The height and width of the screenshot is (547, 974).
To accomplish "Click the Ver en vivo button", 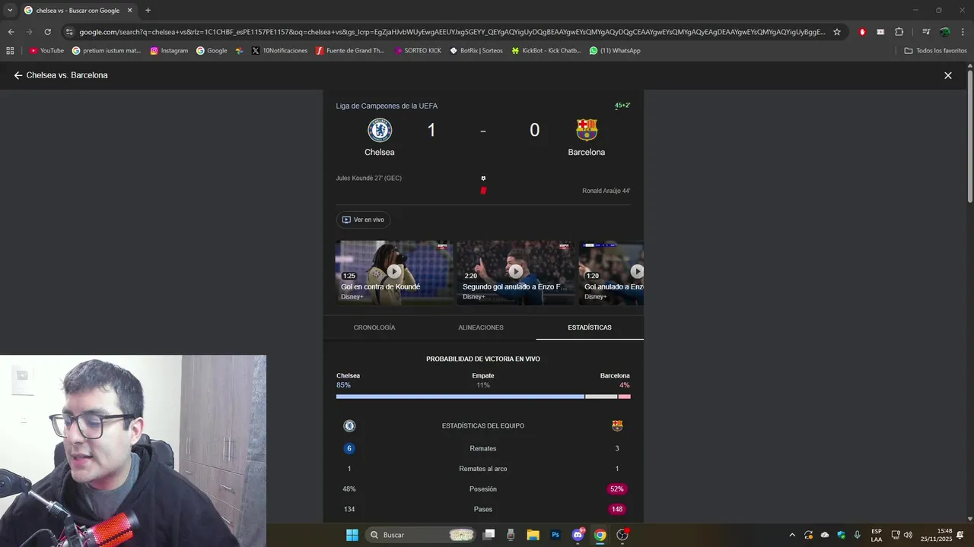I will [363, 220].
